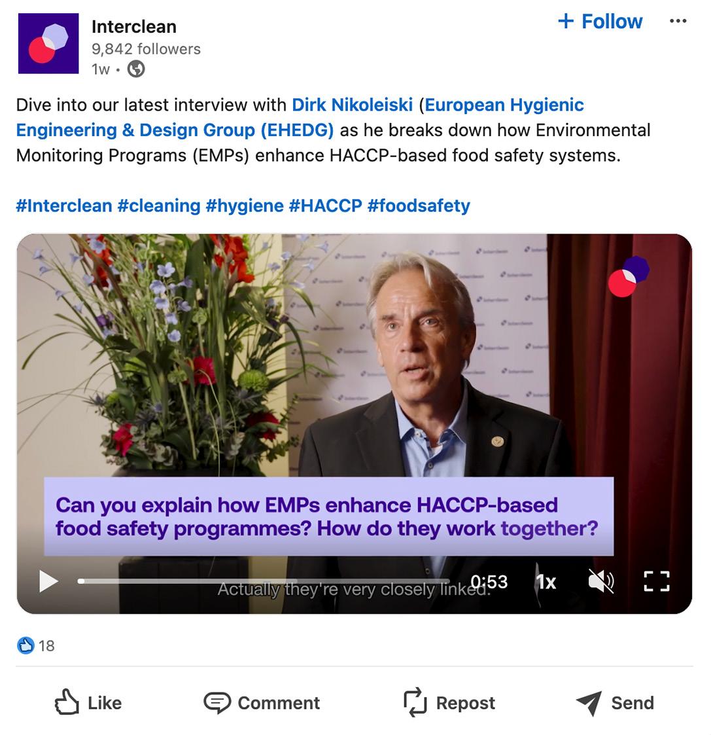This screenshot has width=711, height=735.
Task: Click the Interclean logo avatar
Action: click(x=48, y=43)
